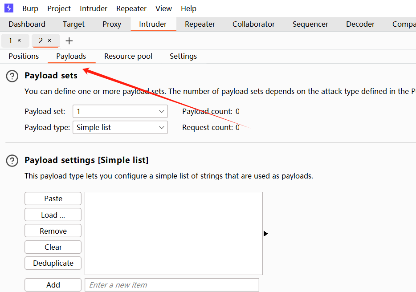Viewport: 416px width, 292px height.
Task: Go to the Settings sub-tab
Action: [184, 56]
